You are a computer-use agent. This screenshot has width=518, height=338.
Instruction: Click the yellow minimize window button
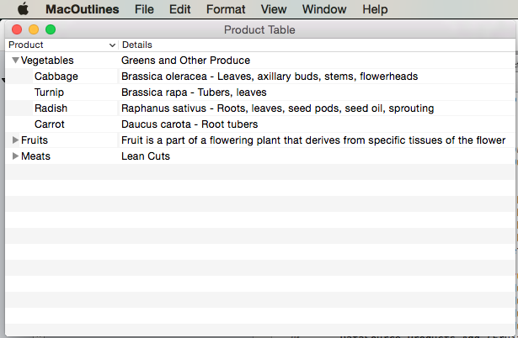[34, 29]
